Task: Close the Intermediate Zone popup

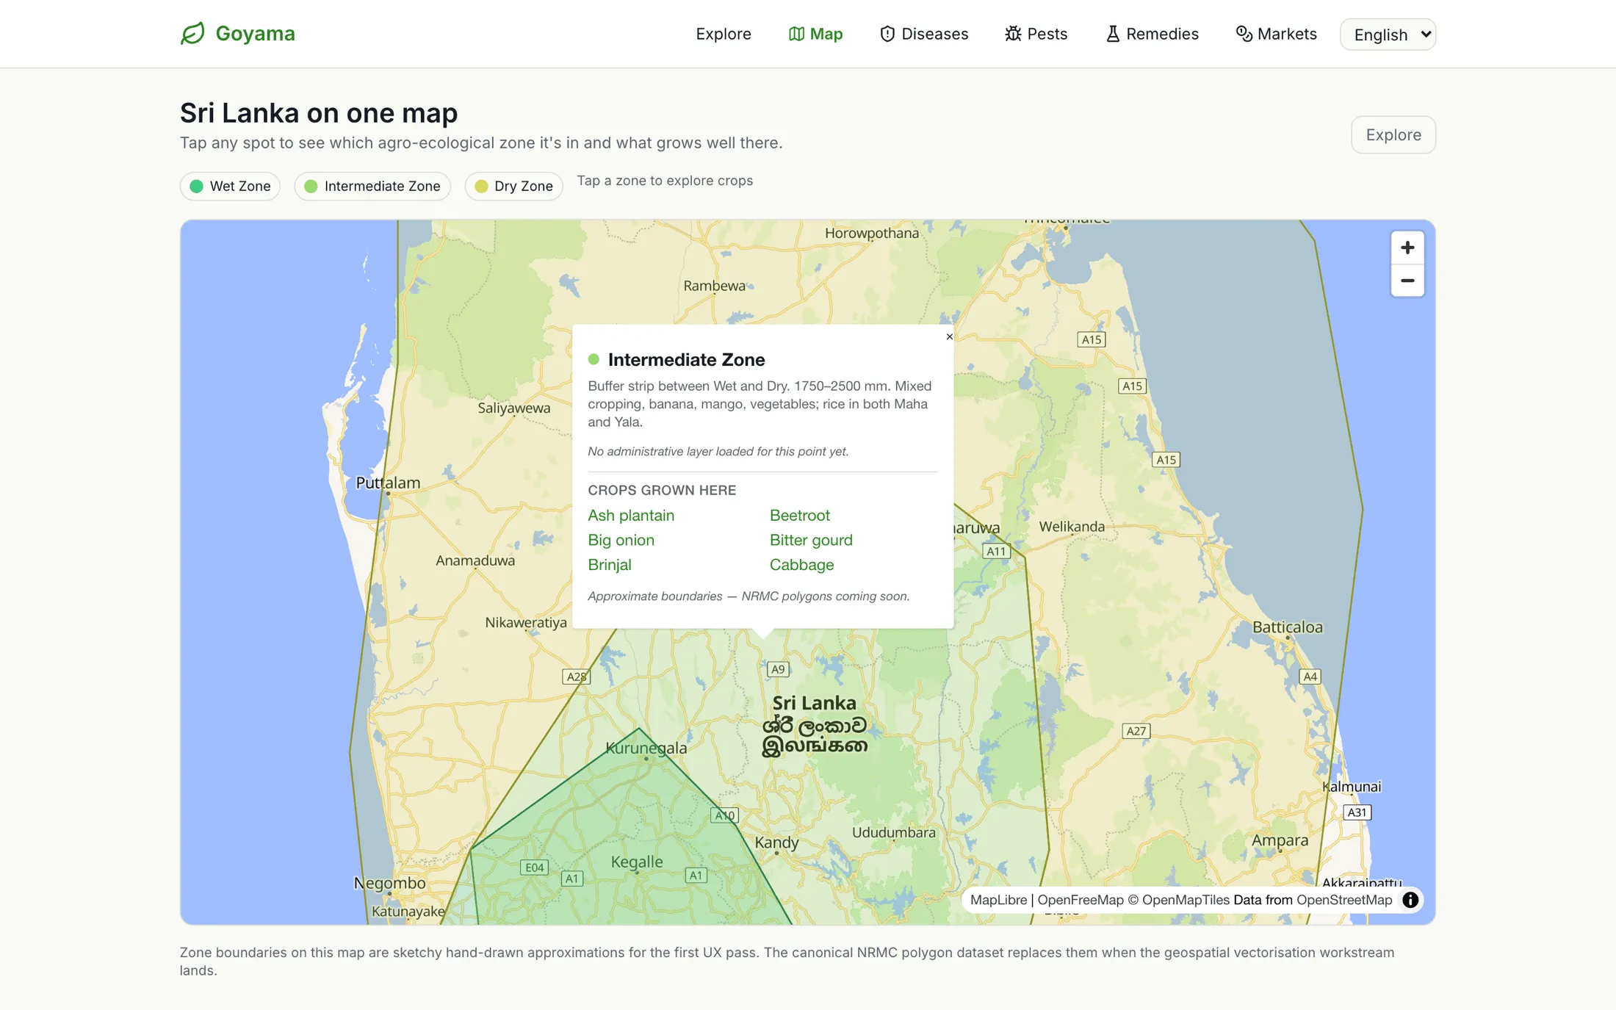Action: (x=949, y=336)
